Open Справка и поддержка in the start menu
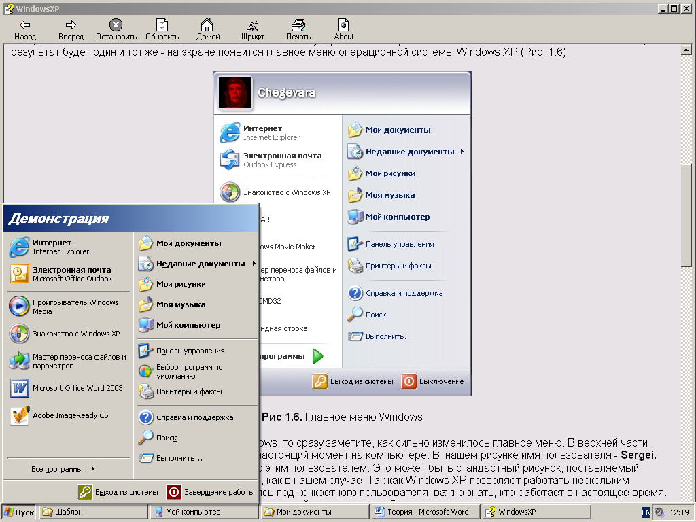This screenshot has width=696, height=522. pos(196,417)
